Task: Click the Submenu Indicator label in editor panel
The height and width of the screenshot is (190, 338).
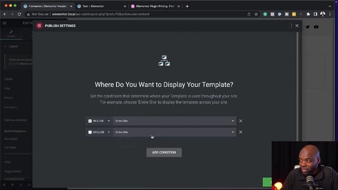Action: point(16,120)
